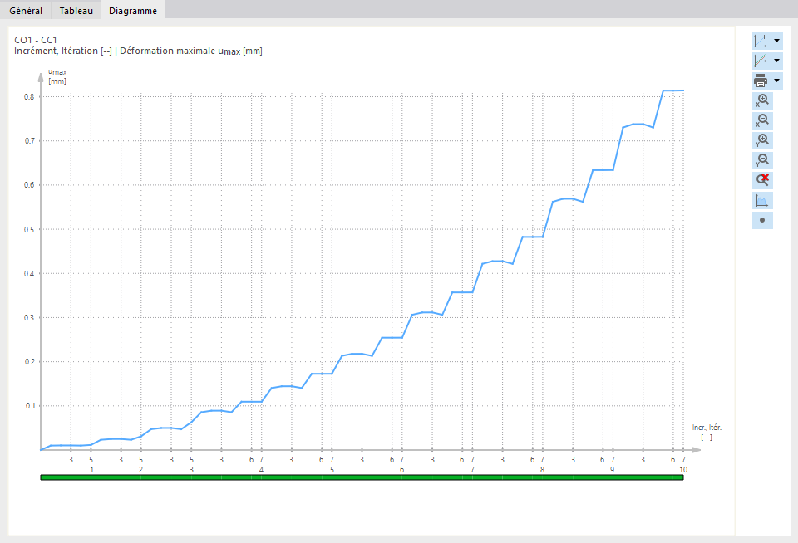Click the 'umax [mm]' Y-axis label
Viewport: 798px width, 543px height.
(57, 76)
